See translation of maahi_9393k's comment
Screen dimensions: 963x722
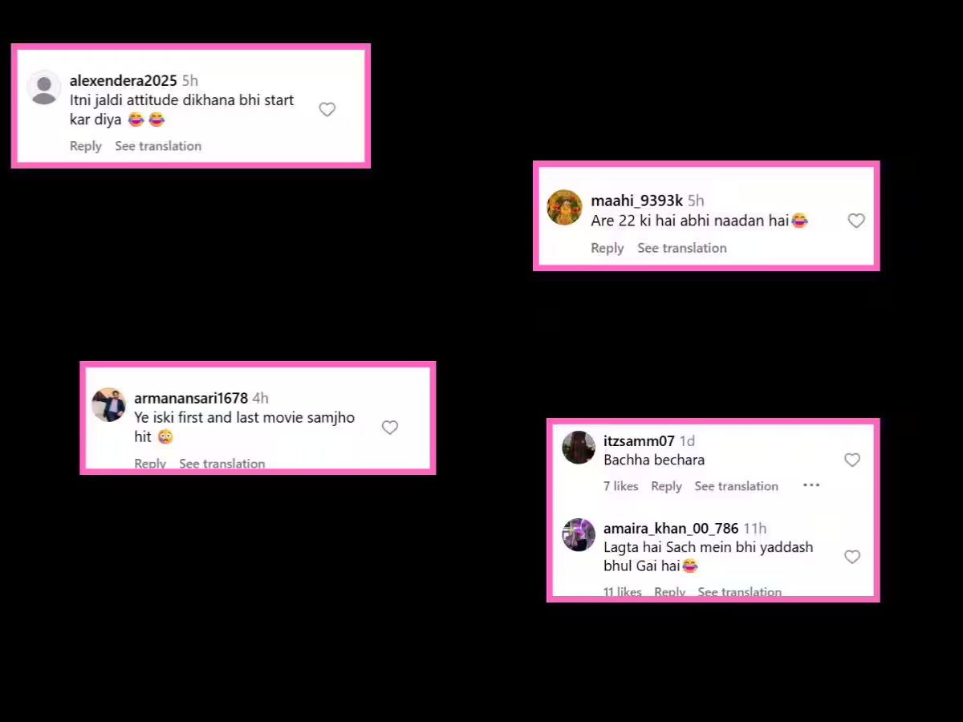pos(682,248)
